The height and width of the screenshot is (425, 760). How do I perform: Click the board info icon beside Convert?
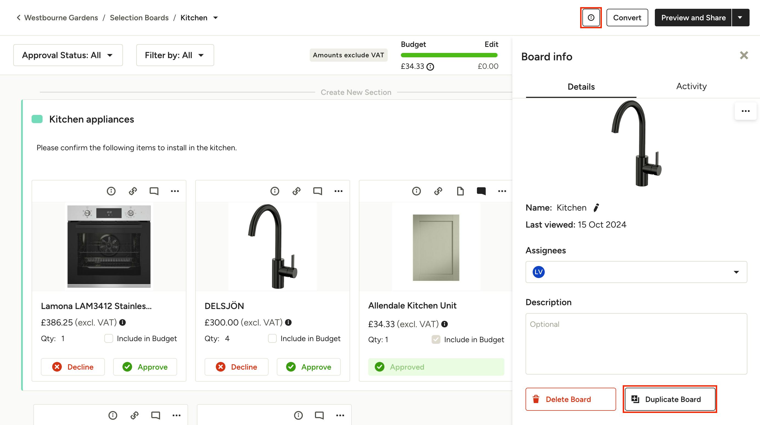pos(591,18)
